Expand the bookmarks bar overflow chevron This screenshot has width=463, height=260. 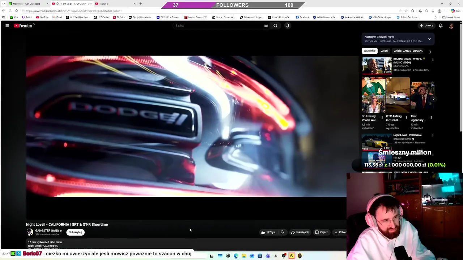coord(436,17)
